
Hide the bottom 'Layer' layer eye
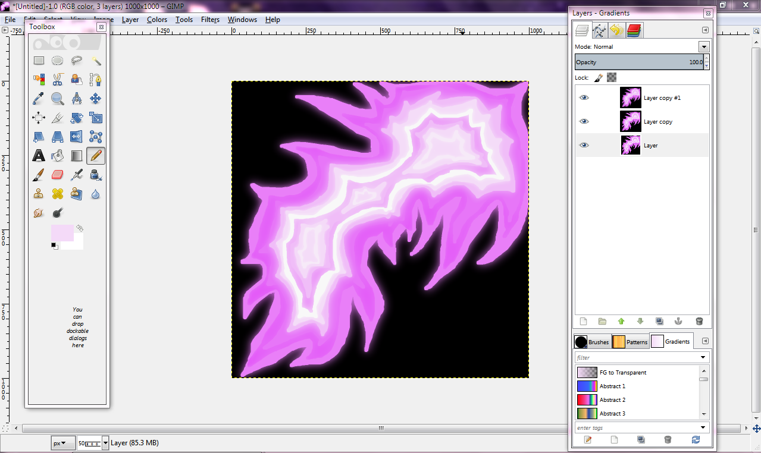tap(584, 145)
